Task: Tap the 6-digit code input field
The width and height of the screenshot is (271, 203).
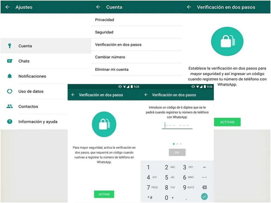Action: pyautogui.click(x=177, y=125)
